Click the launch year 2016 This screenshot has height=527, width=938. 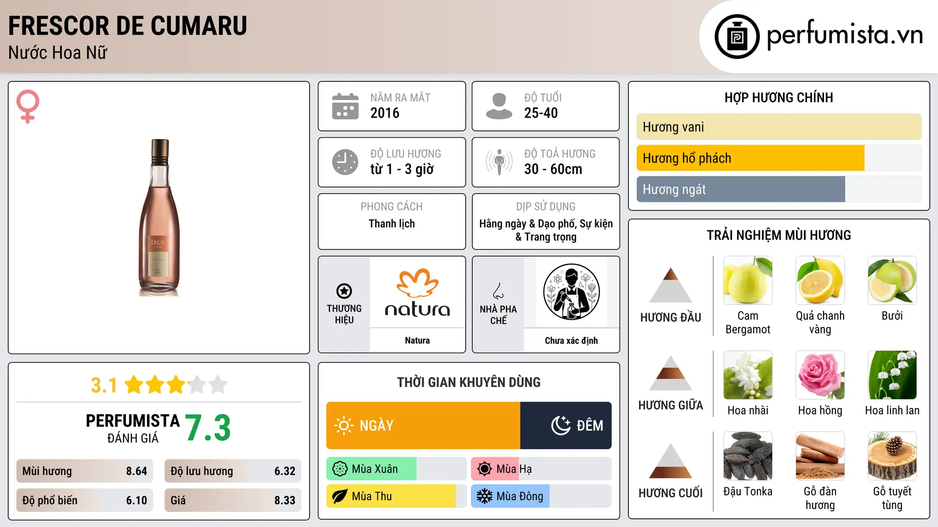385,113
